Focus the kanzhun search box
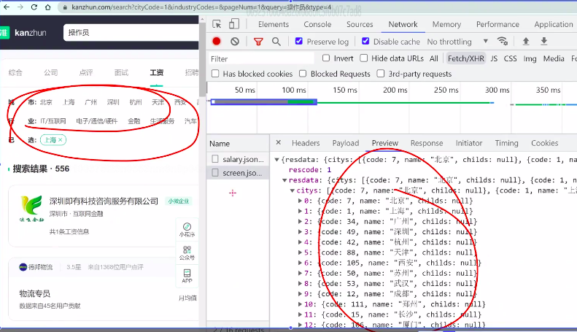The image size is (577, 332). (x=131, y=33)
